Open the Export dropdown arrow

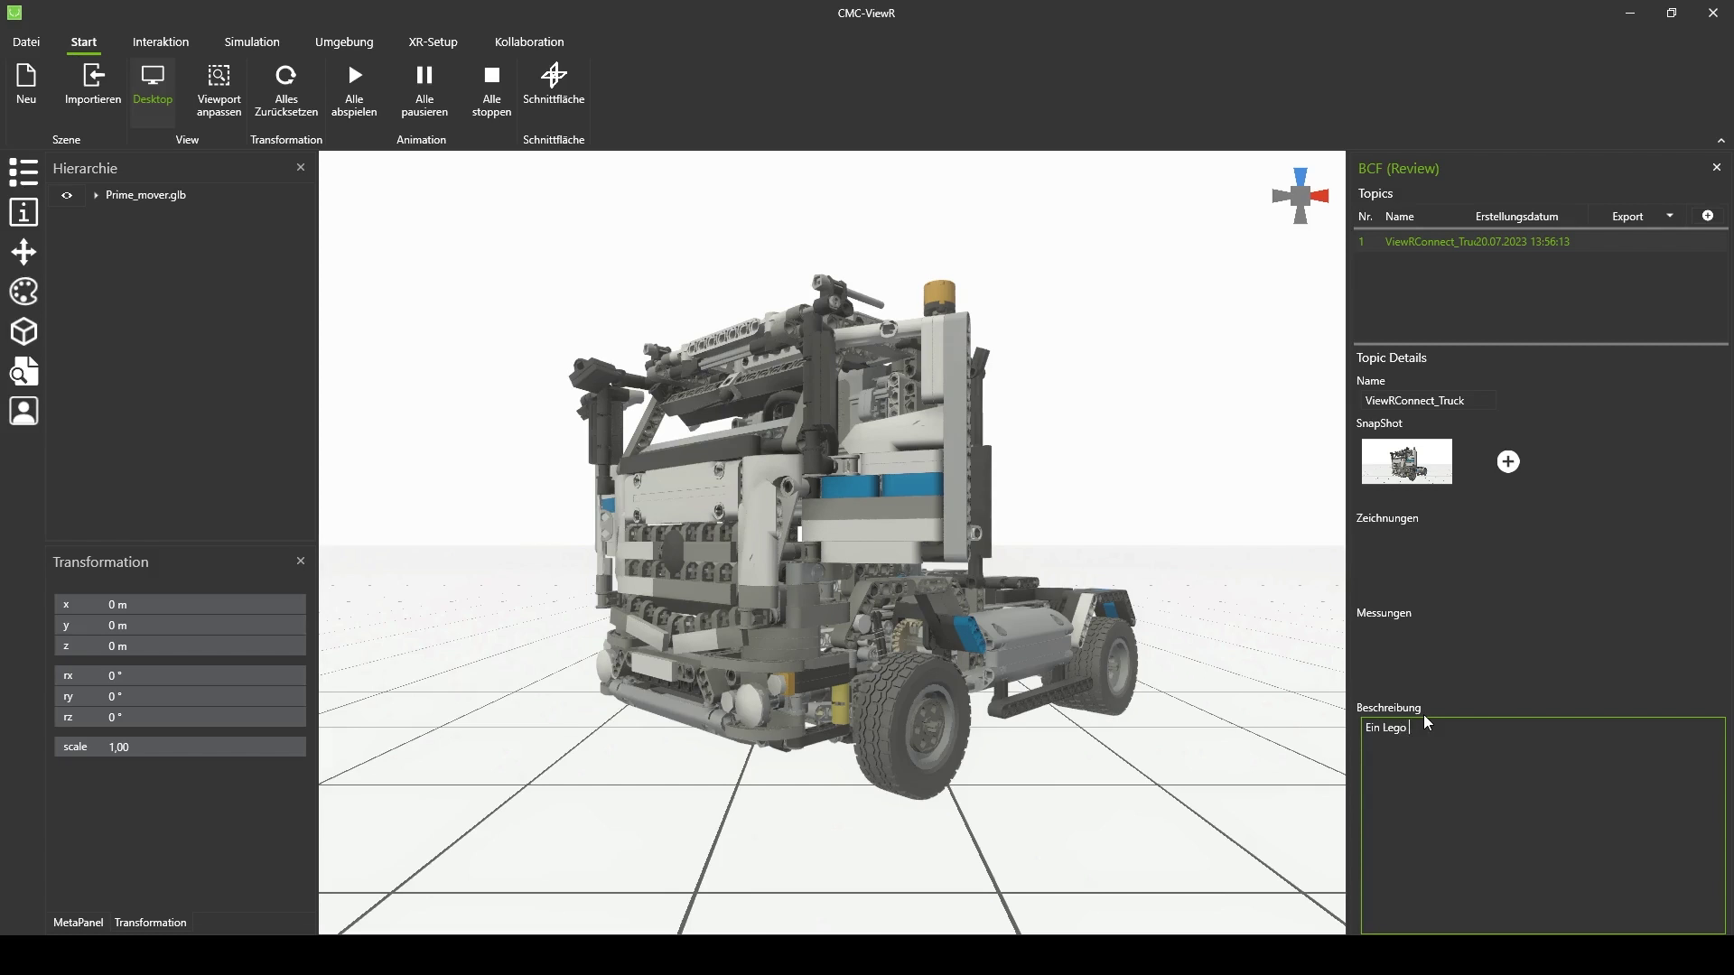tap(1670, 216)
